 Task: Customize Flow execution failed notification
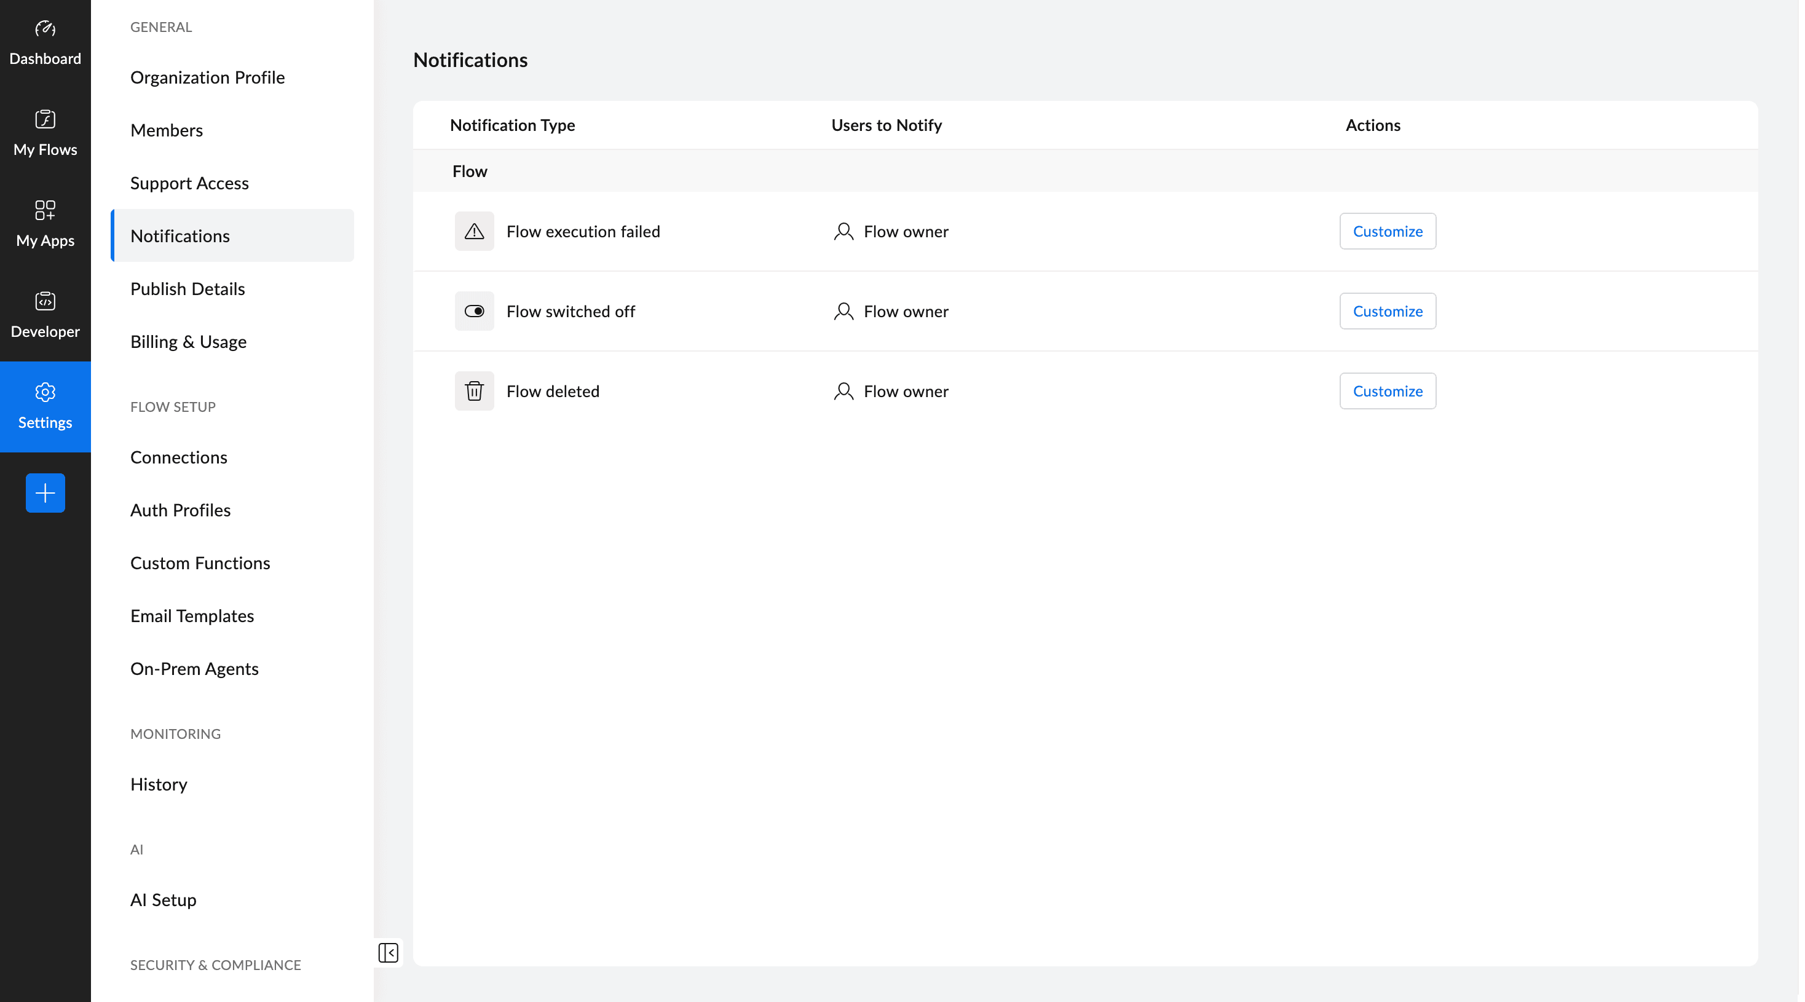1387,231
